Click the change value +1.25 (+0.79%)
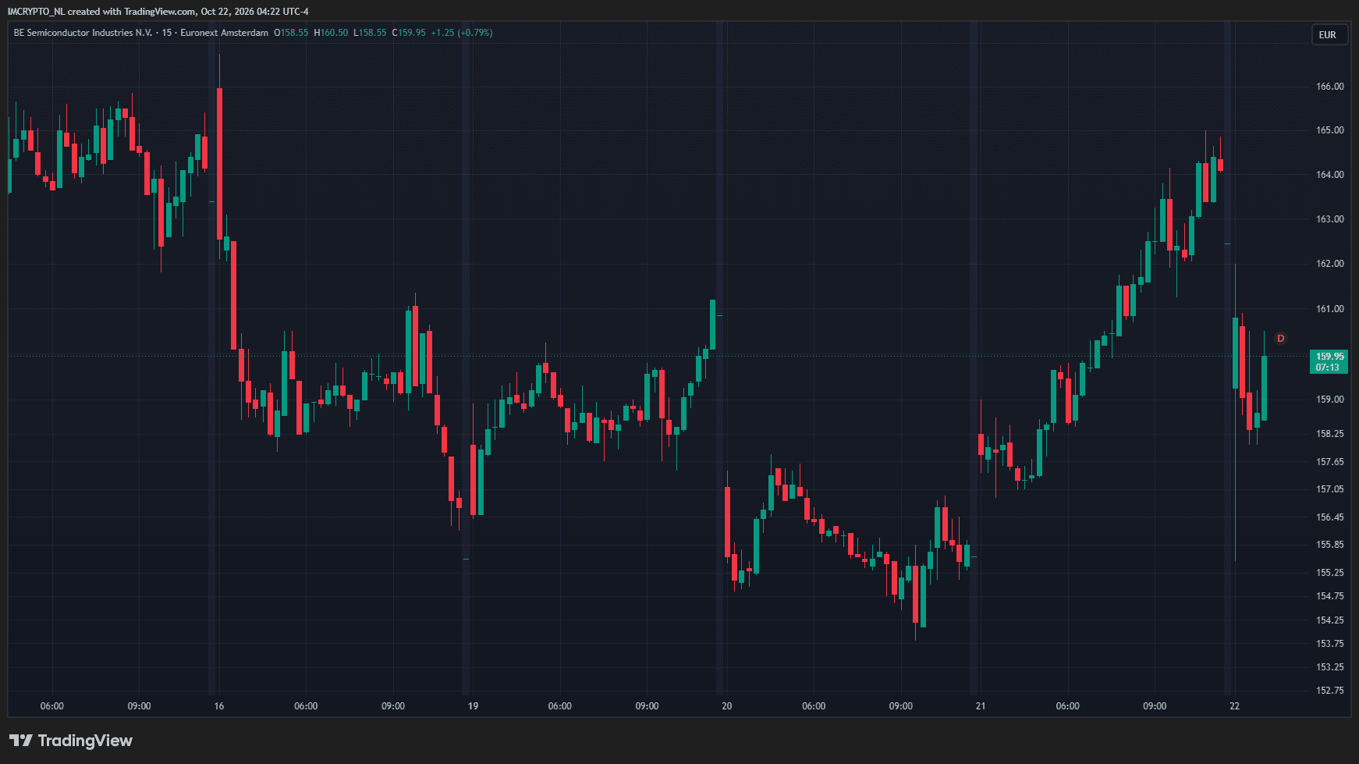The width and height of the screenshot is (1359, 764). click(x=461, y=33)
